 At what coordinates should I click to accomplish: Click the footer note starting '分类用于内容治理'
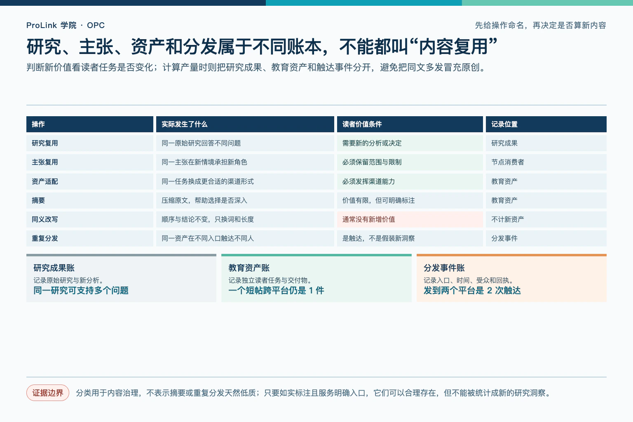click(x=314, y=393)
